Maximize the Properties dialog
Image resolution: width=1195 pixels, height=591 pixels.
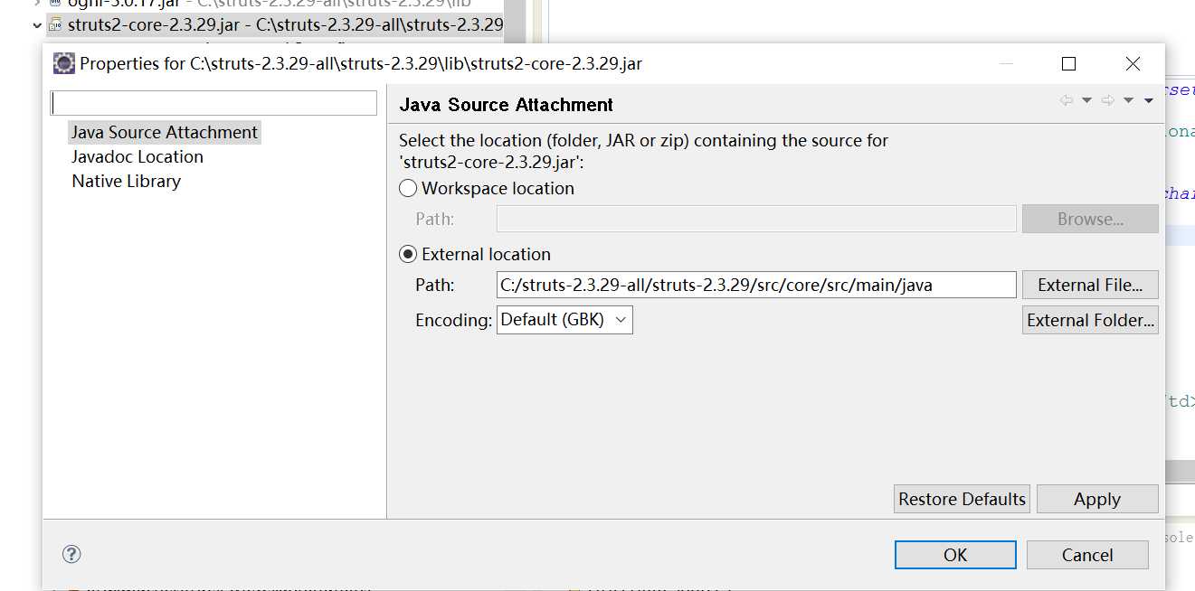pyautogui.click(x=1068, y=63)
